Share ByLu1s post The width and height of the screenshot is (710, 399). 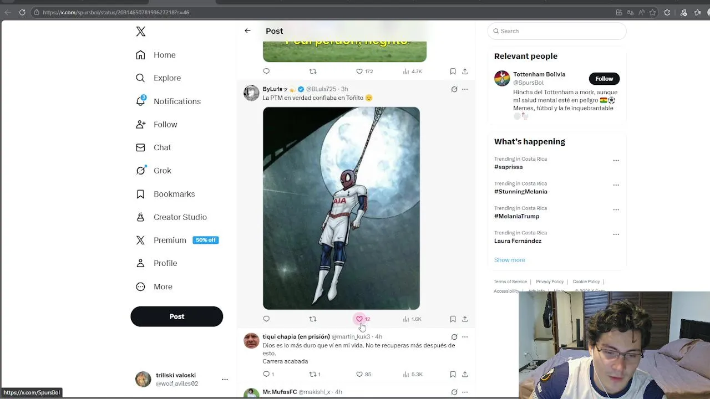(465, 319)
